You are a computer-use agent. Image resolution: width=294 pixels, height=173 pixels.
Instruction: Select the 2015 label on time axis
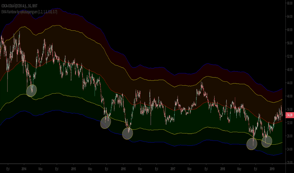click(x=73, y=169)
